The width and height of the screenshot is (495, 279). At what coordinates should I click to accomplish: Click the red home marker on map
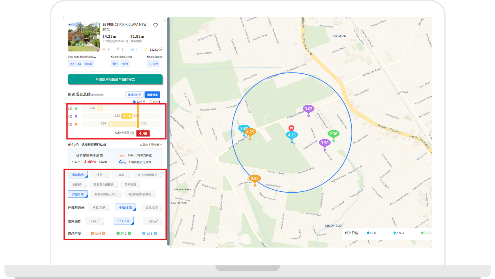tap(291, 128)
